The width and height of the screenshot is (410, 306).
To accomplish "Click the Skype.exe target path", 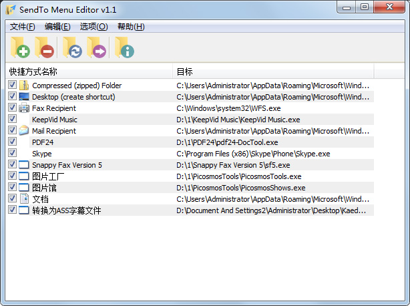I will point(253,154).
